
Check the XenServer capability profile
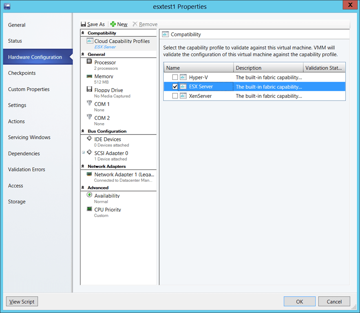(175, 96)
